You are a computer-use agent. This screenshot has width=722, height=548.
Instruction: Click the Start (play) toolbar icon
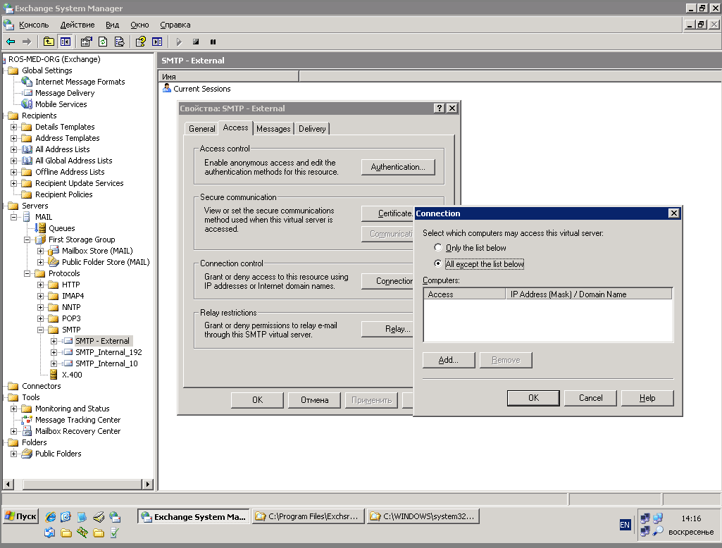tap(179, 42)
